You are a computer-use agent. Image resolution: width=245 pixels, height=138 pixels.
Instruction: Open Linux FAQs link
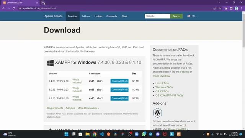162,83
